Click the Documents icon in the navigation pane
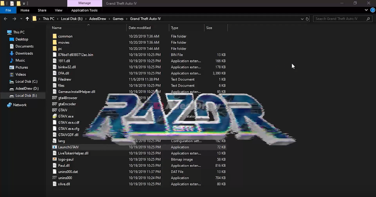Image resolution: width=376 pixels, height=197 pixels. (x=12, y=46)
